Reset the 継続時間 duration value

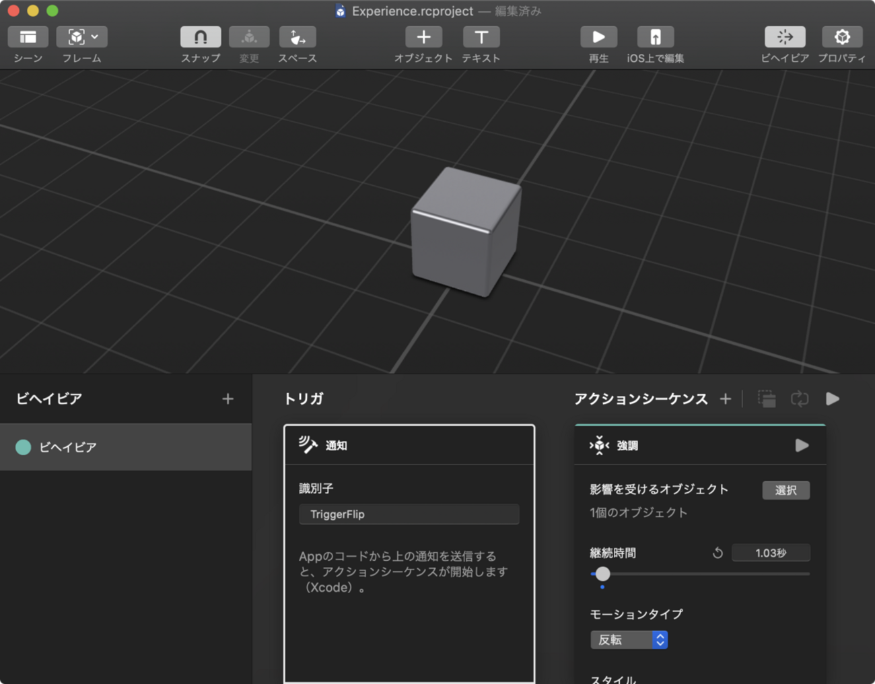[717, 553]
